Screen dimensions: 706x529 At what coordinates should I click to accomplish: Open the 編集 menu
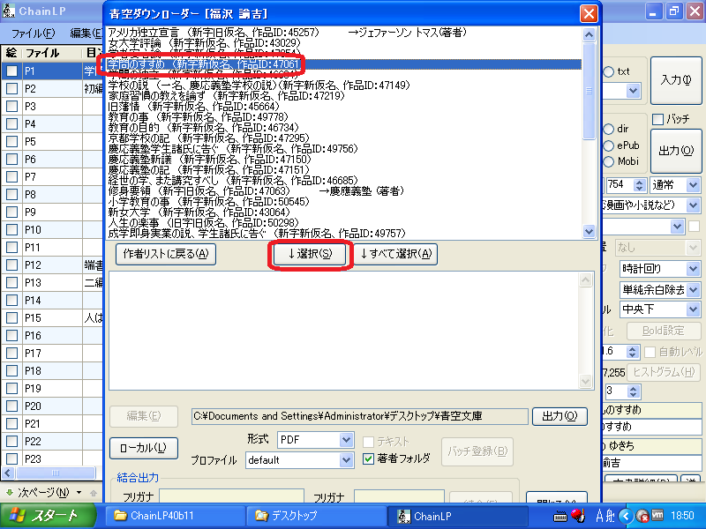tap(86, 33)
